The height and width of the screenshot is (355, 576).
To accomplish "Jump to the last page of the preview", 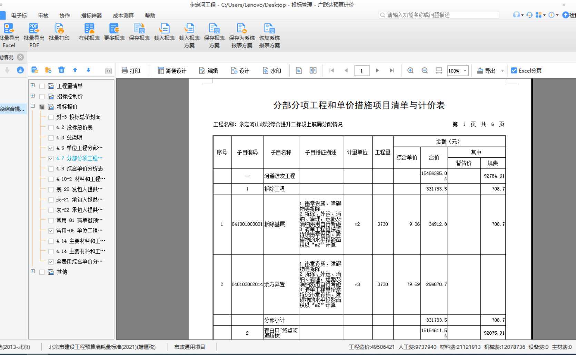I will 392,71.
